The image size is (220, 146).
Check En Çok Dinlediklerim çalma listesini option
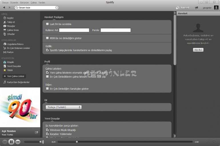(x=47, y=77)
